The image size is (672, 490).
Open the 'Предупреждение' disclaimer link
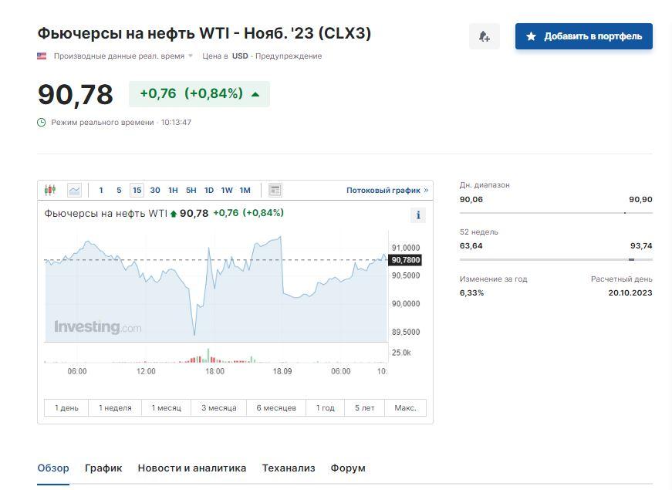289,56
